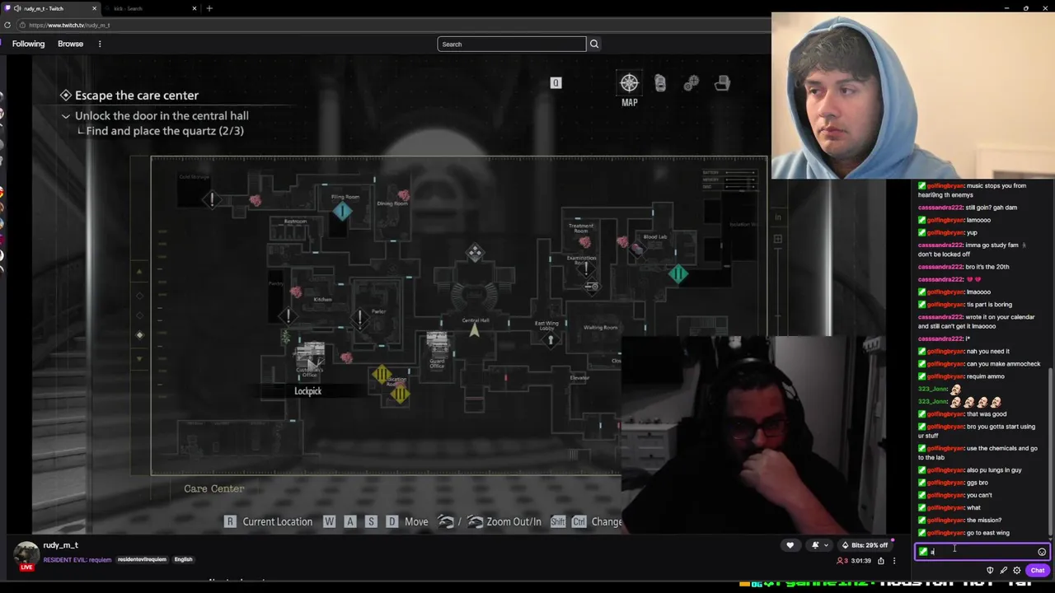Open the RESIDENT EVIL: requiem category link
The width and height of the screenshot is (1055, 593).
click(x=77, y=559)
